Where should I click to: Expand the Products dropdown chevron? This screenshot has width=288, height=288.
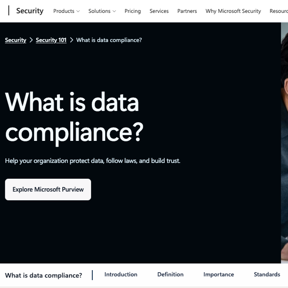(78, 11)
